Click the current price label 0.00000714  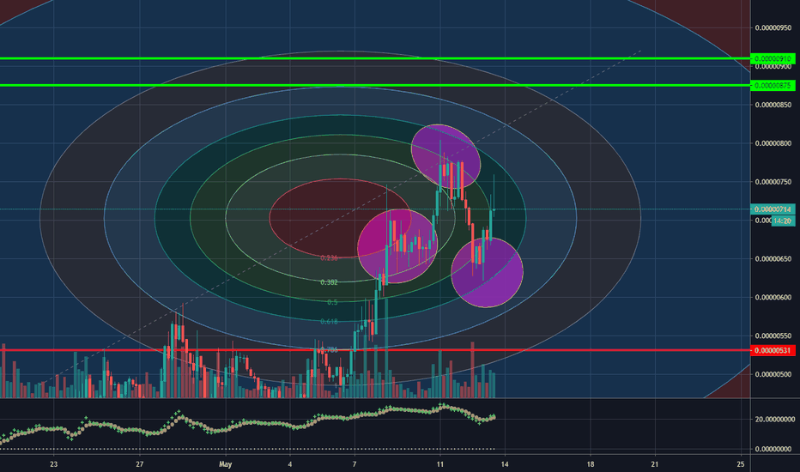773,209
